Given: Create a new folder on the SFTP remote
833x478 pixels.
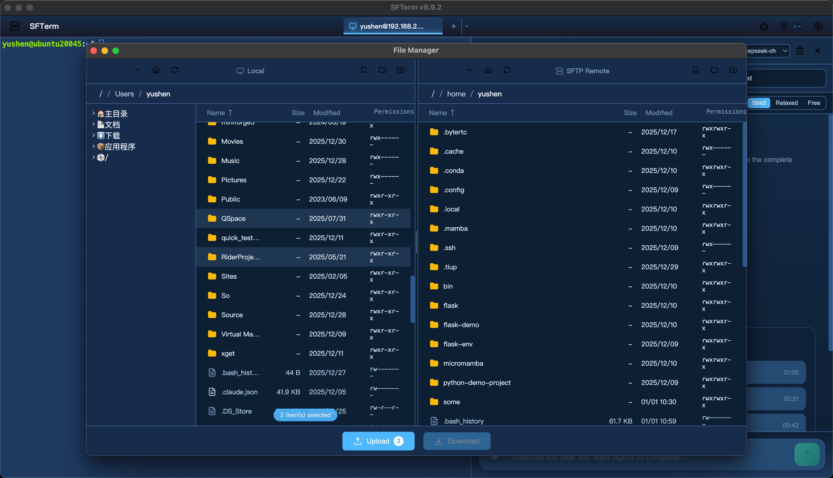Looking at the screenshot, I should pyautogui.click(x=733, y=70).
